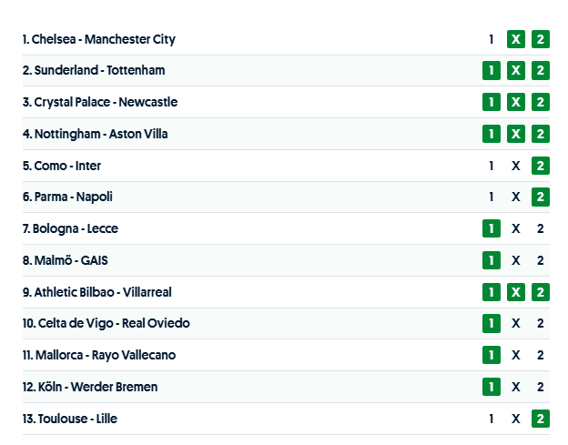Click the Parma - Napoli match name
This screenshot has width=568, height=445.
click(73, 197)
